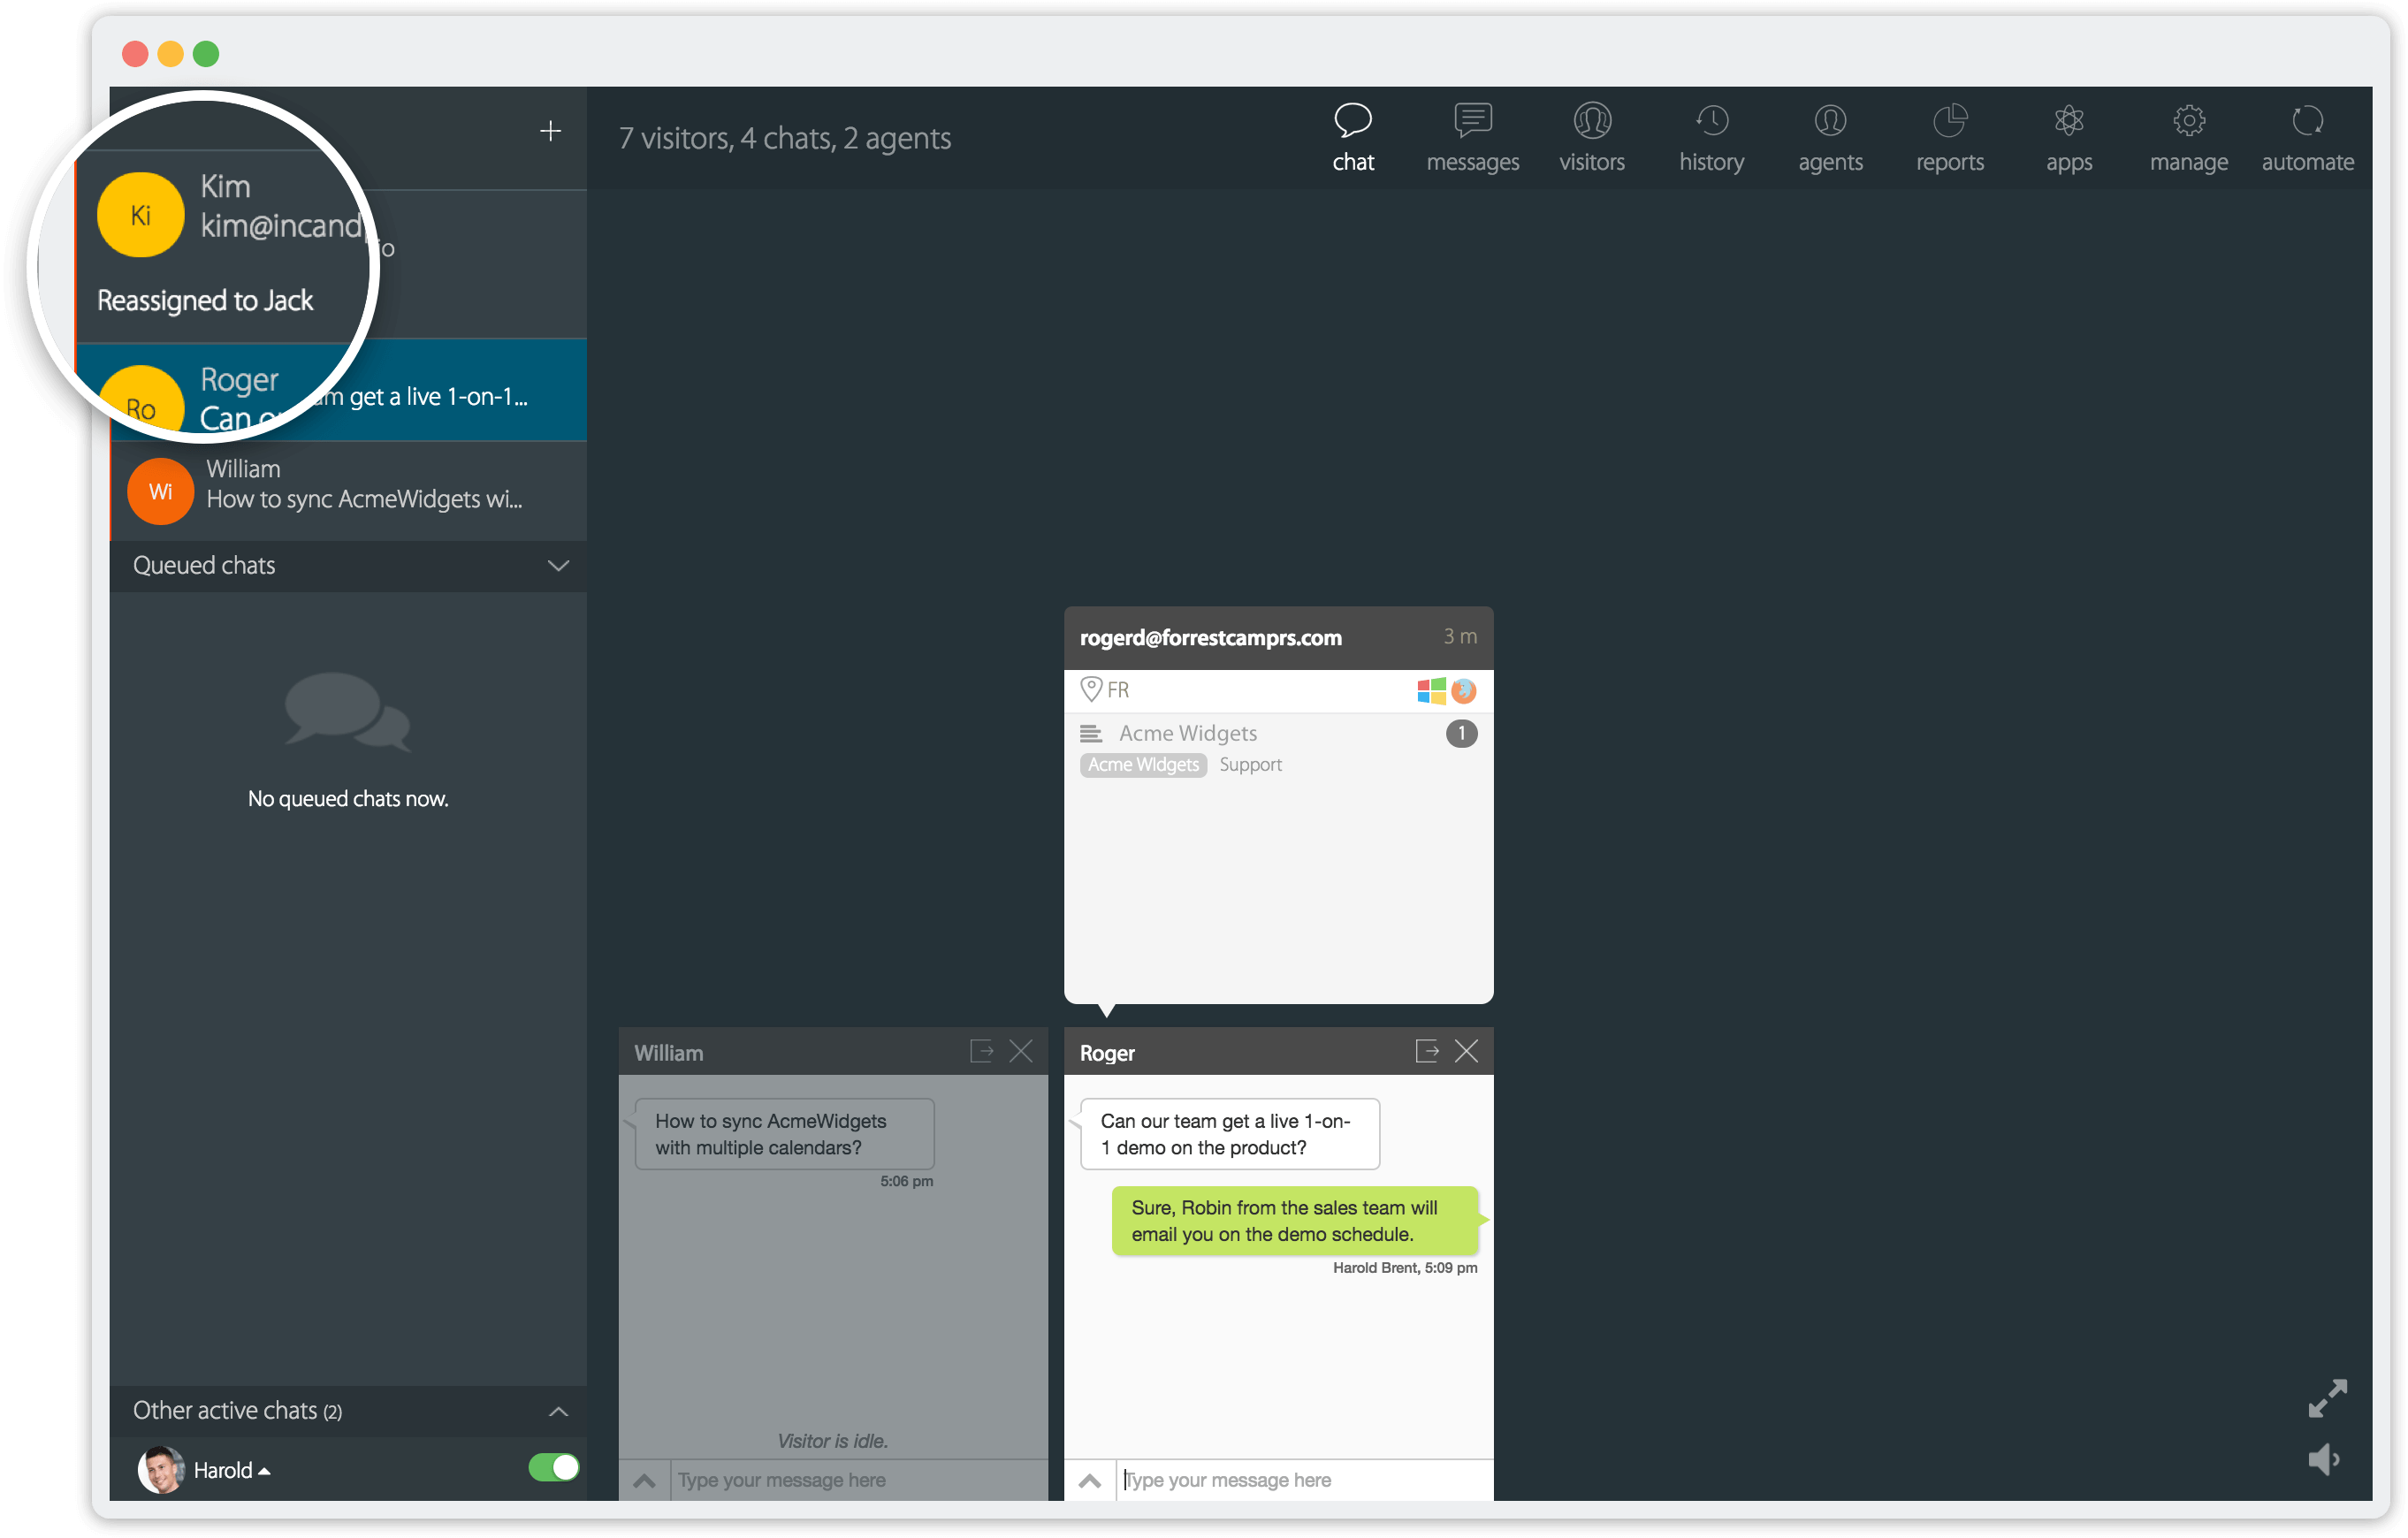
Task: Expand options arrow in William's chat
Action: click(x=645, y=1481)
